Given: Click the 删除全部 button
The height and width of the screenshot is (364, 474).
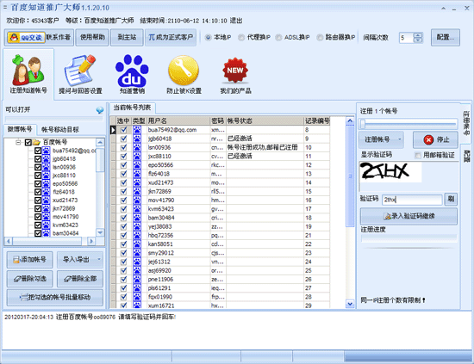Looking at the screenshot, I should 80,279.
